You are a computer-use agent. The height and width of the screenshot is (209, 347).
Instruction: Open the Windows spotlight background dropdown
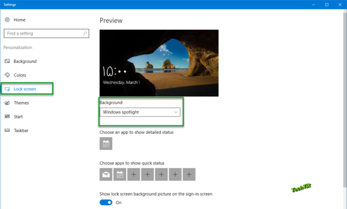click(x=140, y=112)
